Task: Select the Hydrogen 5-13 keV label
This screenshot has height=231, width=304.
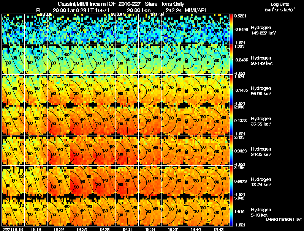Action: [261, 212]
